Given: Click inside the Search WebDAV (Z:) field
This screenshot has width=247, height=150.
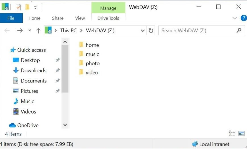Looking at the screenshot, I should [x=199, y=30].
